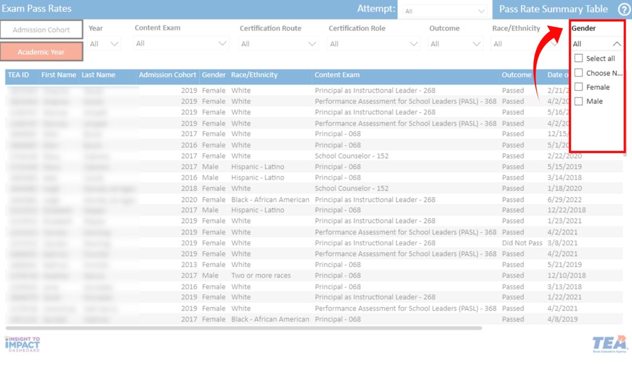Expand the Year filter dropdown

tap(105, 44)
